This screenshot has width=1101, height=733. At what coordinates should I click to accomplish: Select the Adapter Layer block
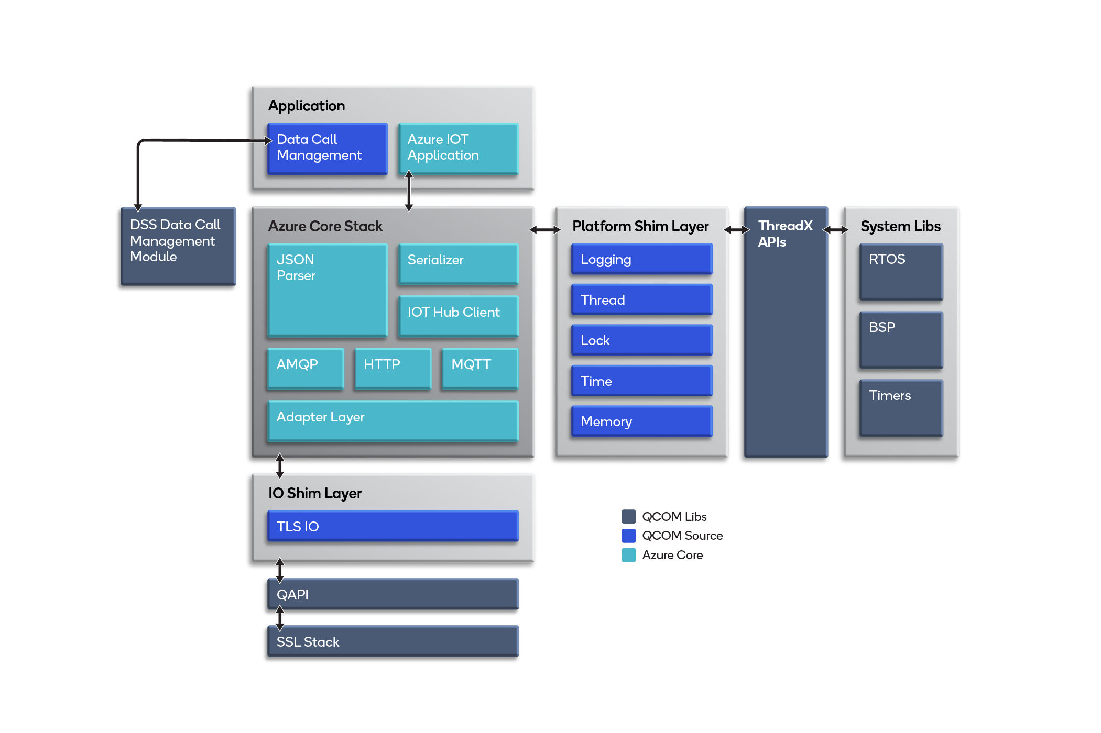point(393,421)
